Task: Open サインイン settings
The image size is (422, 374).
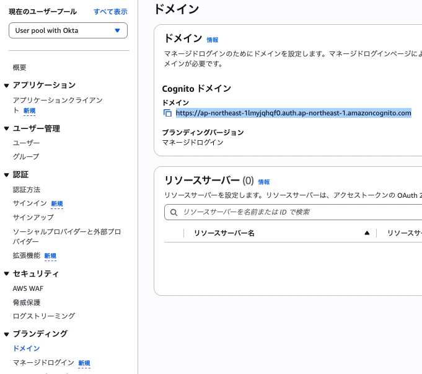Action: click(30, 203)
